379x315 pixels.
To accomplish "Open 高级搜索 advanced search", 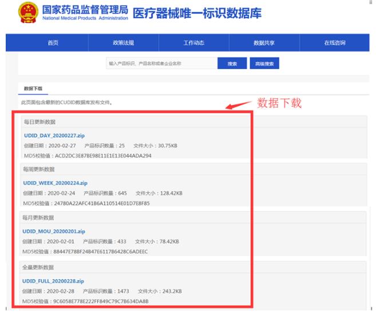I will coord(264,63).
